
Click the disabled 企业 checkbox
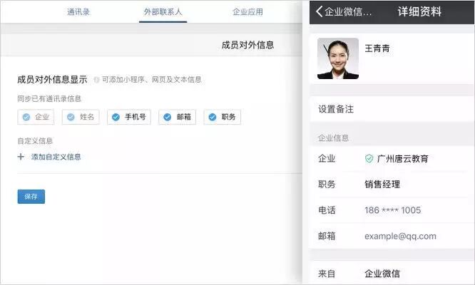(26, 118)
